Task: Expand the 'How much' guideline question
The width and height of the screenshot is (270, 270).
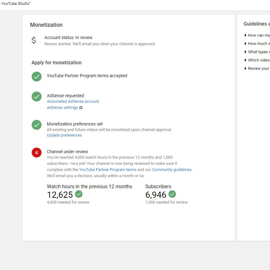Action: point(257,44)
